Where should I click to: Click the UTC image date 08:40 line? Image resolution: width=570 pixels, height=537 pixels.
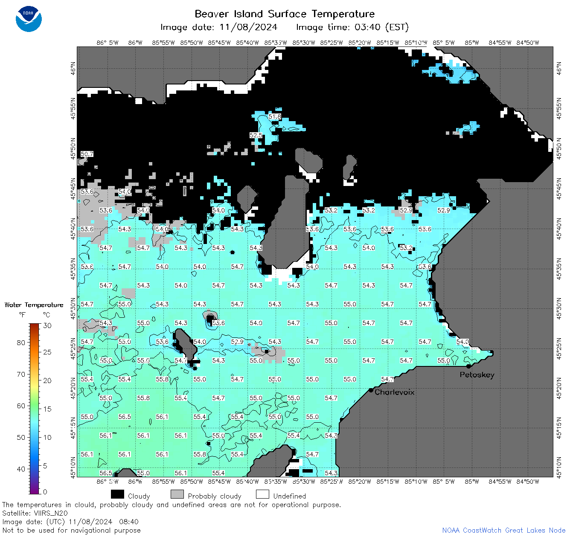(x=70, y=522)
